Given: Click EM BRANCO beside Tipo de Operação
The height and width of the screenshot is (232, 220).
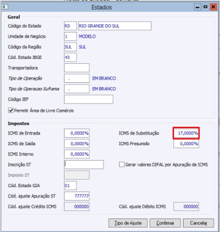Looking at the screenshot, I should point(104,78).
